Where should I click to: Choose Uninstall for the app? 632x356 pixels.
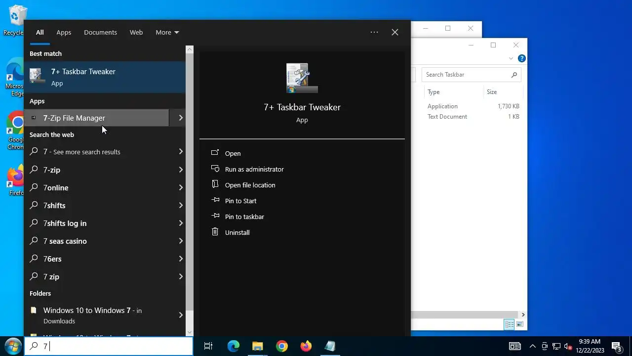[x=237, y=232]
